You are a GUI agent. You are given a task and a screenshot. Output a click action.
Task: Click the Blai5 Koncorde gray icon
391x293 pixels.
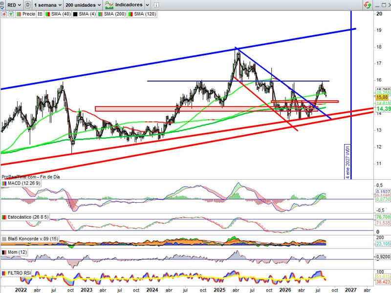click(x=4, y=239)
